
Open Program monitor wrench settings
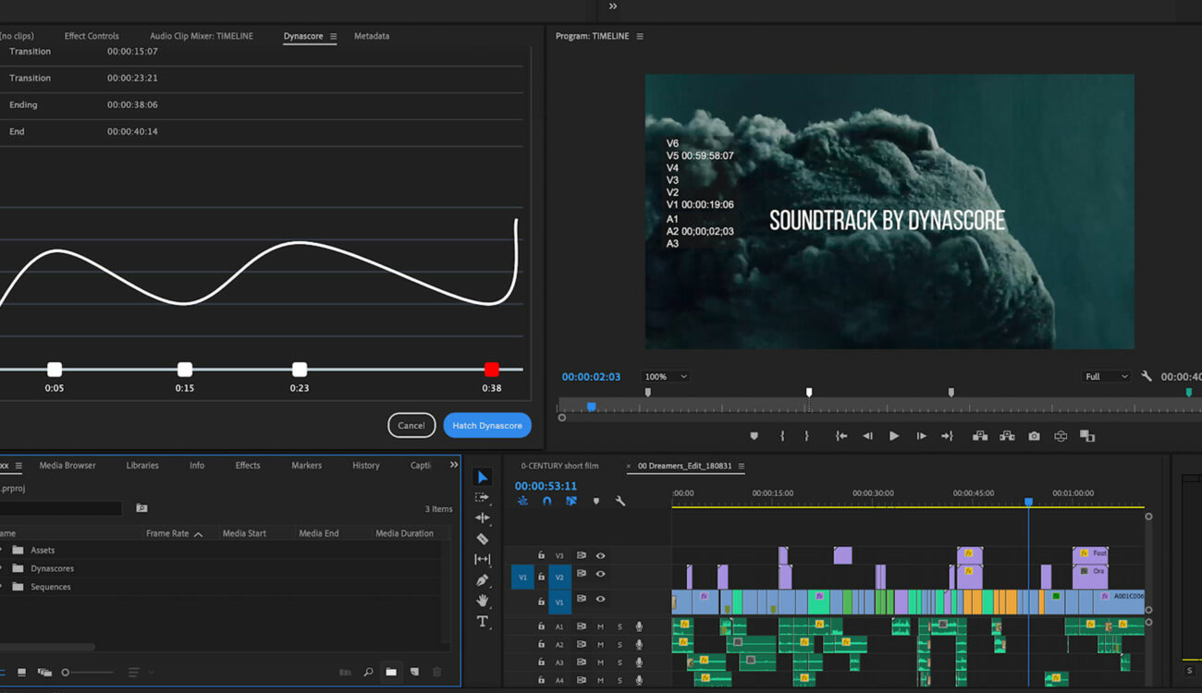1147,377
